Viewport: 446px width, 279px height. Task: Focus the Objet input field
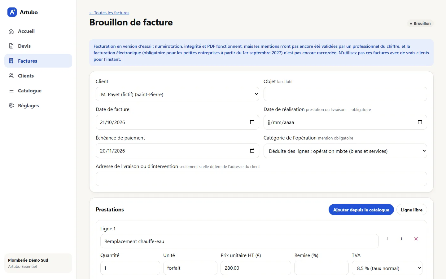[x=345, y=94]
